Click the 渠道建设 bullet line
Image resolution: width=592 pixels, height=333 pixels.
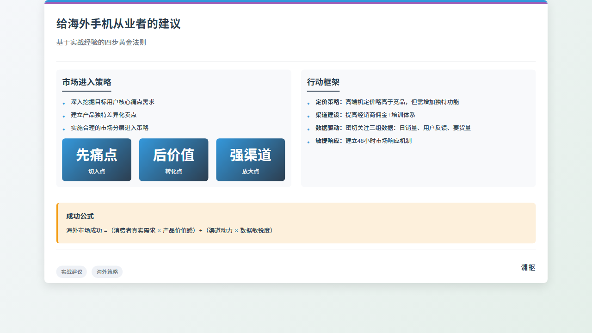click(x=365, y=115)
